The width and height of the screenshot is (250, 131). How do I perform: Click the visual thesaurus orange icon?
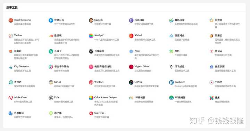pos(11,20)
